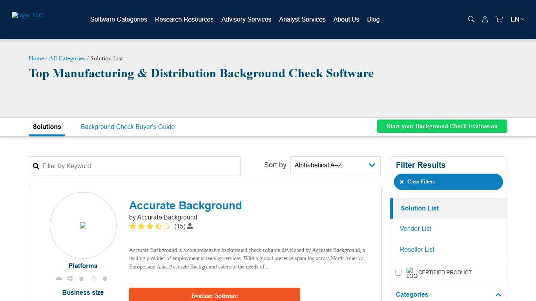Image resolution: width=536 pixels, height=301 pixels.
Task: Select the Windows platform icon
Action: pos(70,278)
